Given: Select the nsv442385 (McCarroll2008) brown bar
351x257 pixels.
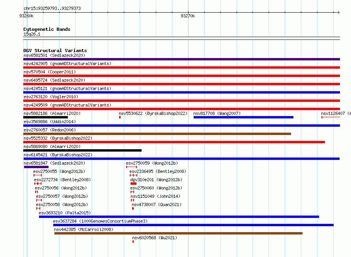Looking at the screenshot, I should (178, 233).
